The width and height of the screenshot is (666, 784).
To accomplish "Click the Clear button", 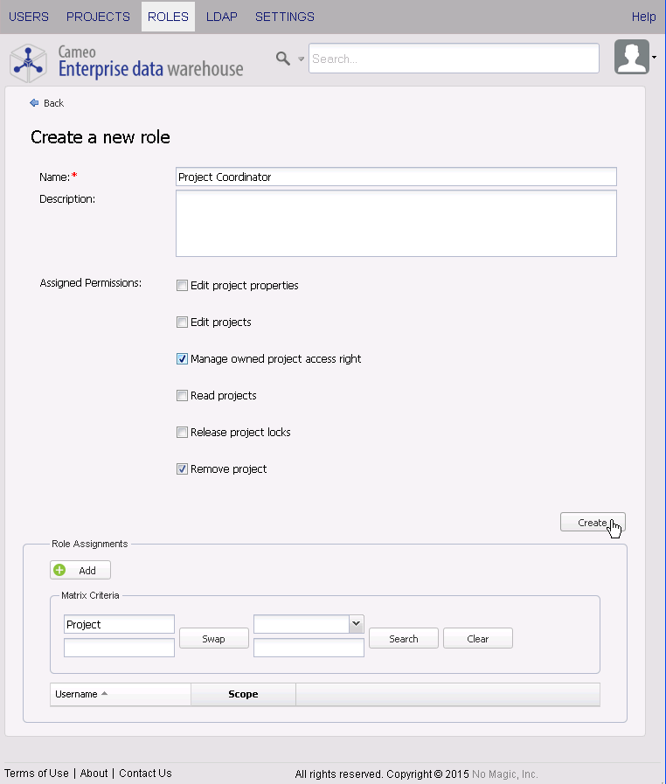I will pyautogui.click(x=477, y=639).
